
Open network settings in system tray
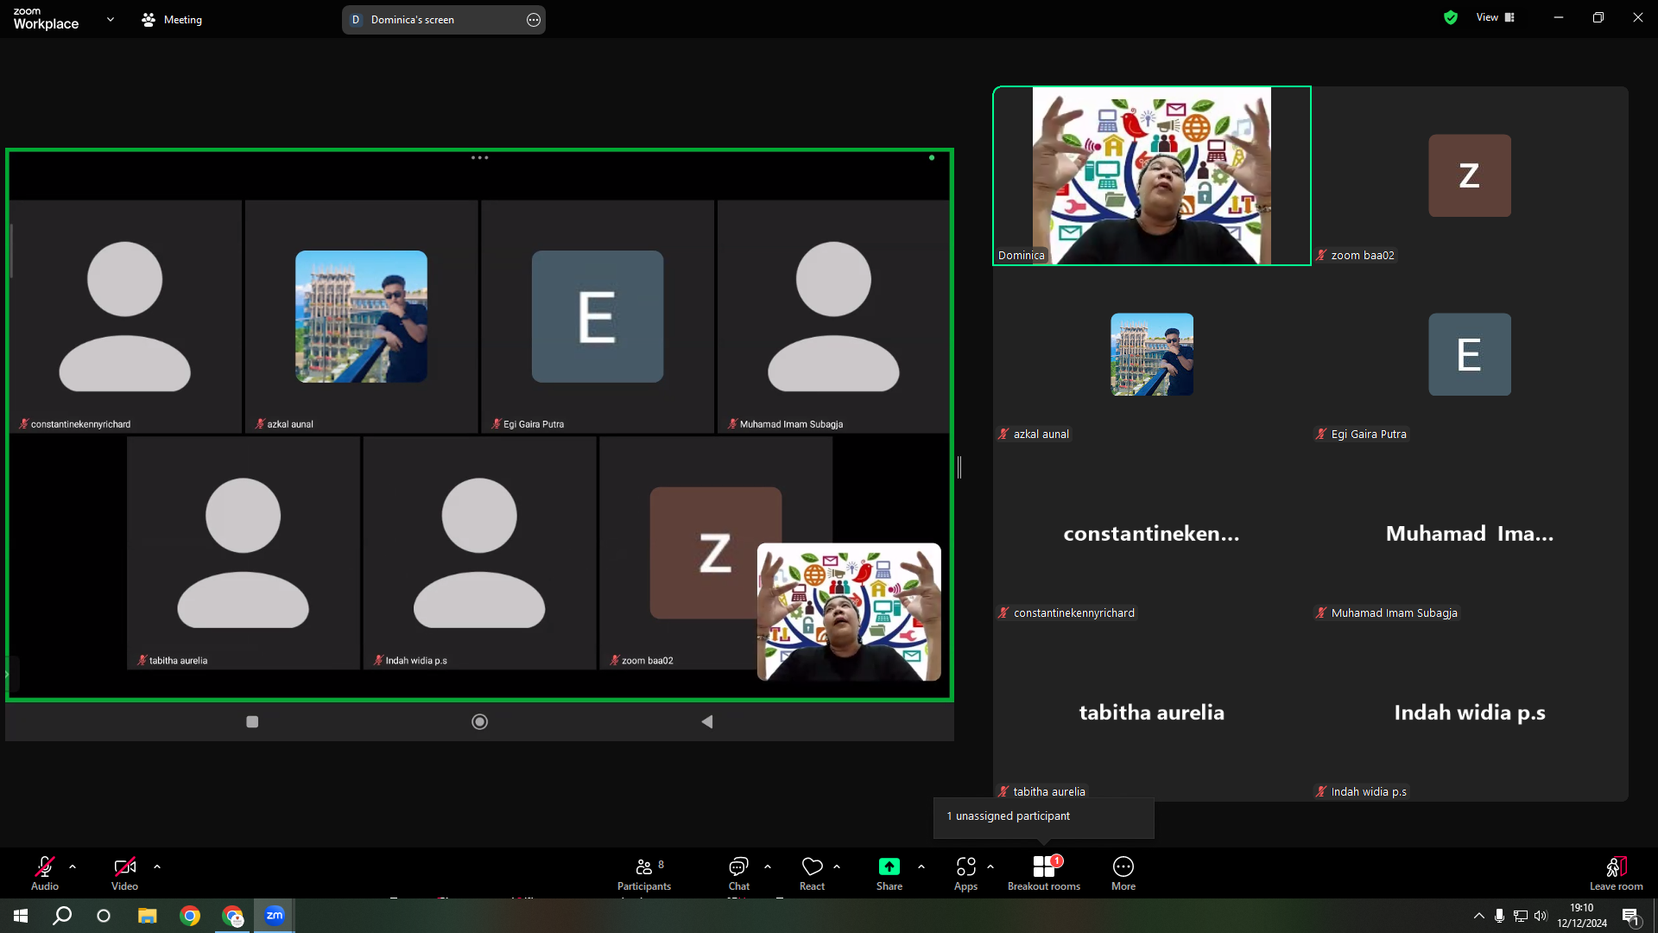[1521, 916]
